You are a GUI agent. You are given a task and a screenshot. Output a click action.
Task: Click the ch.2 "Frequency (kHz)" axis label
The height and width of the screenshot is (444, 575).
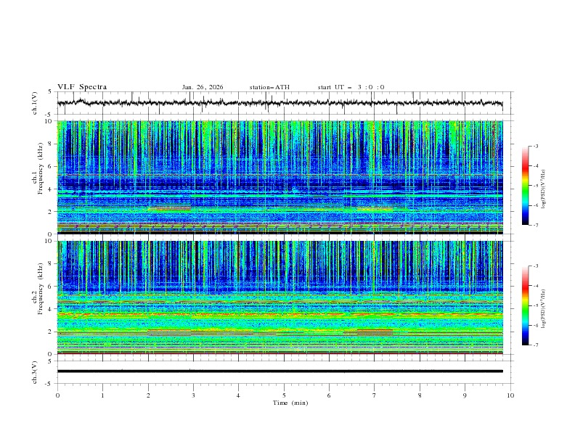pos(40,289)
